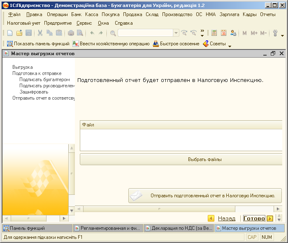Screen dimensions: 288x243
Task: Click the main pane scroll right arrow
Action: click(x=278, y=209)
